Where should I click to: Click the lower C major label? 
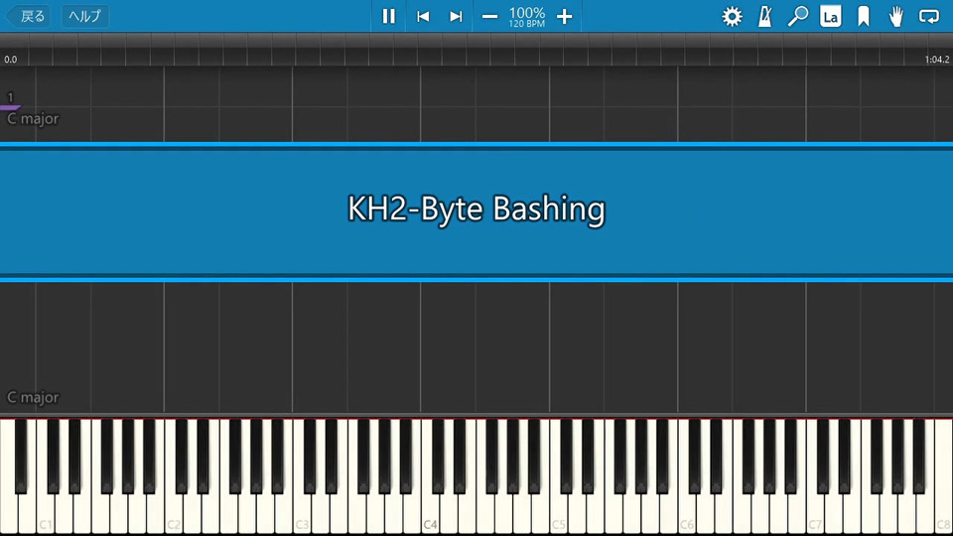coord(33,397)
